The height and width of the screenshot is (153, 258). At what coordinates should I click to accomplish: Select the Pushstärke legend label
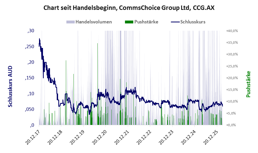pos(146,22)
